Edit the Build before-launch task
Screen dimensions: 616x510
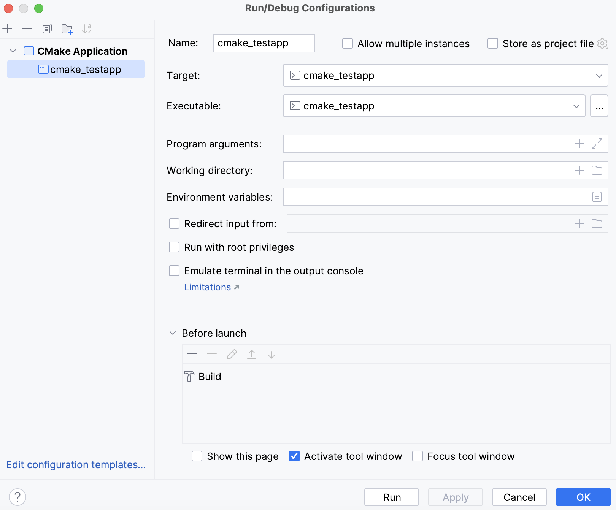coord(232,354)
